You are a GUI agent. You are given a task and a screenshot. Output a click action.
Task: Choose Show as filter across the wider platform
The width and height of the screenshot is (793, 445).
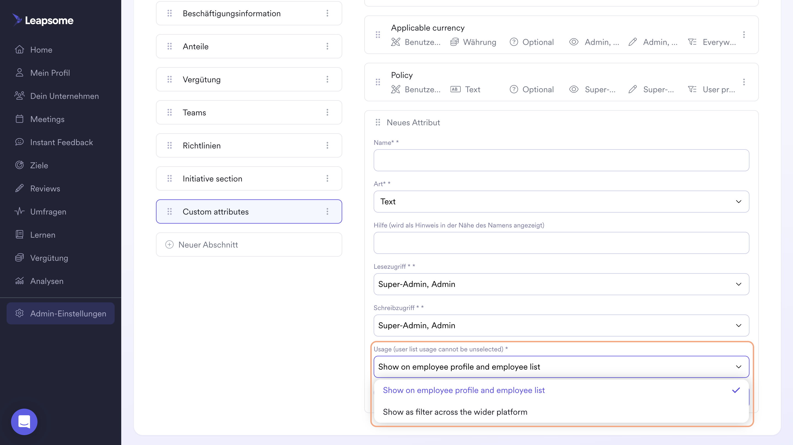click(561, 412)
